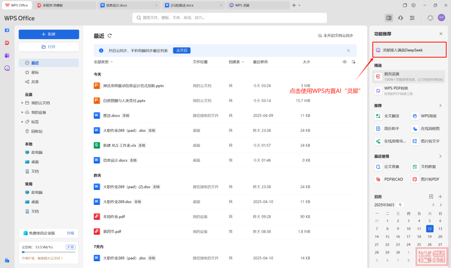Switch to the WPS 灵犀 tab
The height and width of the screenshot is (268, 451).
tap(258, 5)
